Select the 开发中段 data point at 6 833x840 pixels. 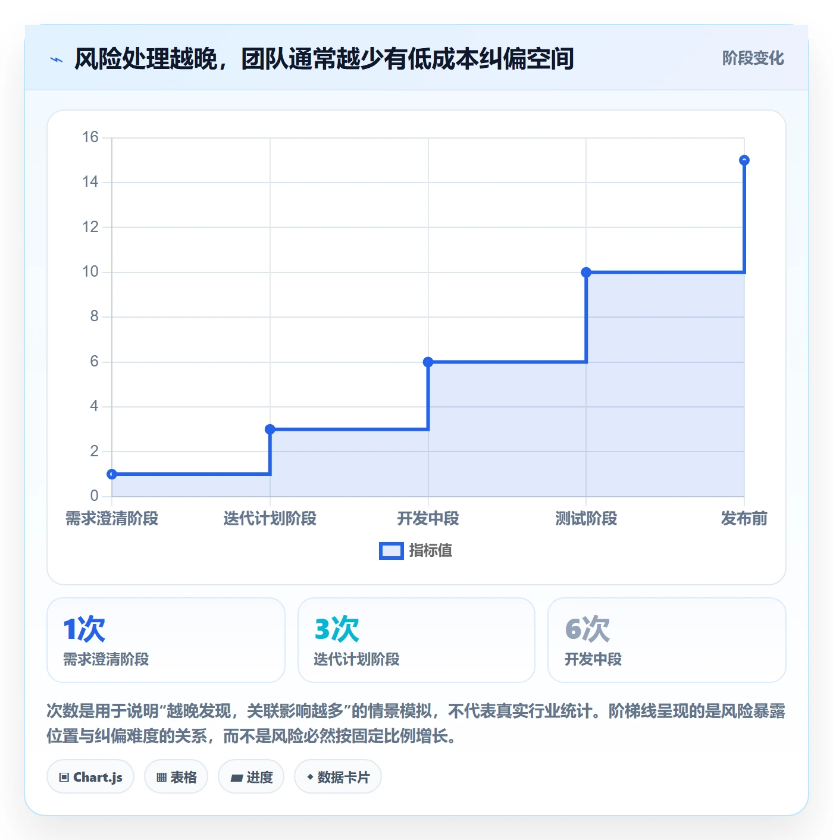[x=428, y=362]
